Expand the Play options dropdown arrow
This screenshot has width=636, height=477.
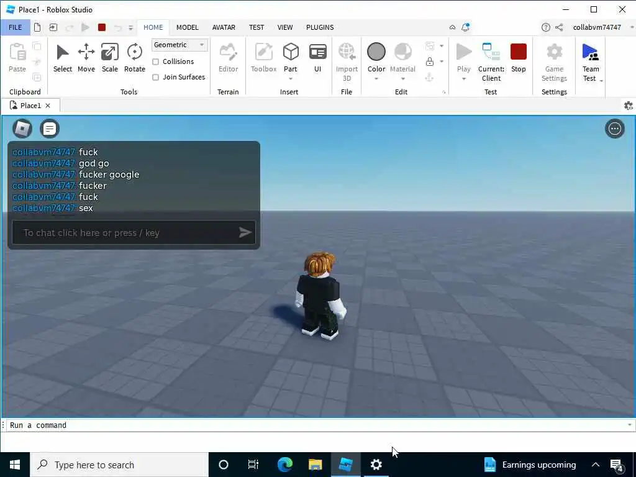point(463,79)
